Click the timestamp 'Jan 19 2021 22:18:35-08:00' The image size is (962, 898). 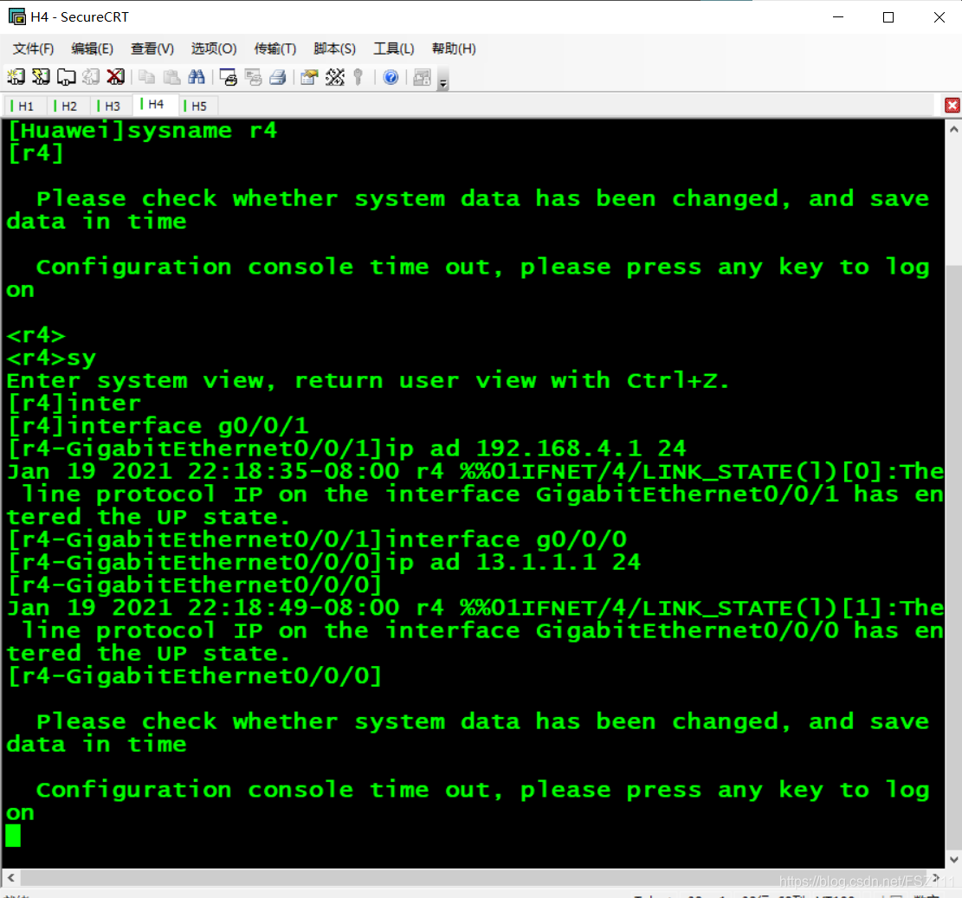(x=203, y=471)
